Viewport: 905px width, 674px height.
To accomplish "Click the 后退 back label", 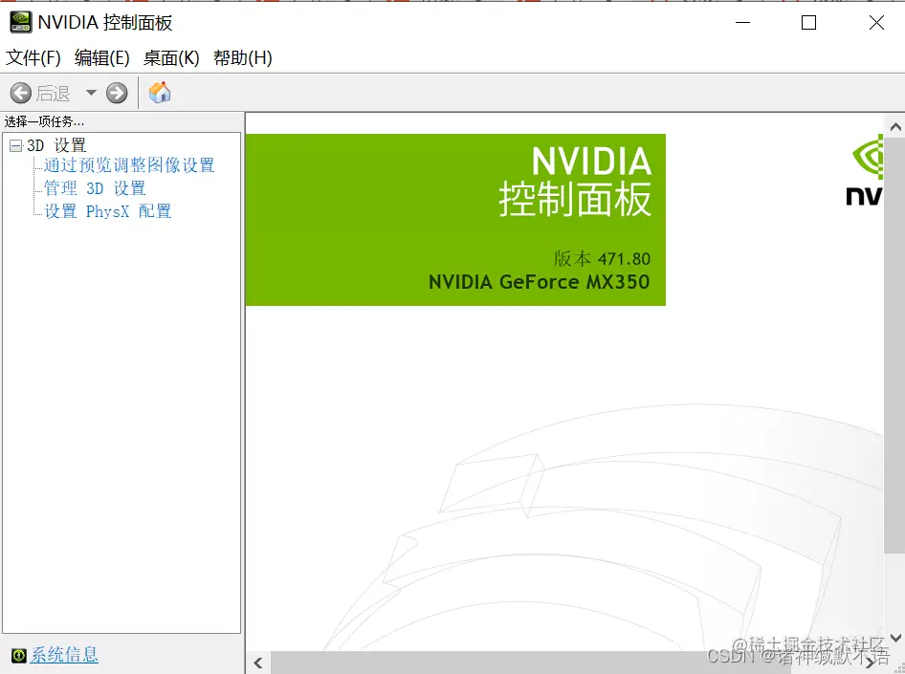I will point(54,93).
